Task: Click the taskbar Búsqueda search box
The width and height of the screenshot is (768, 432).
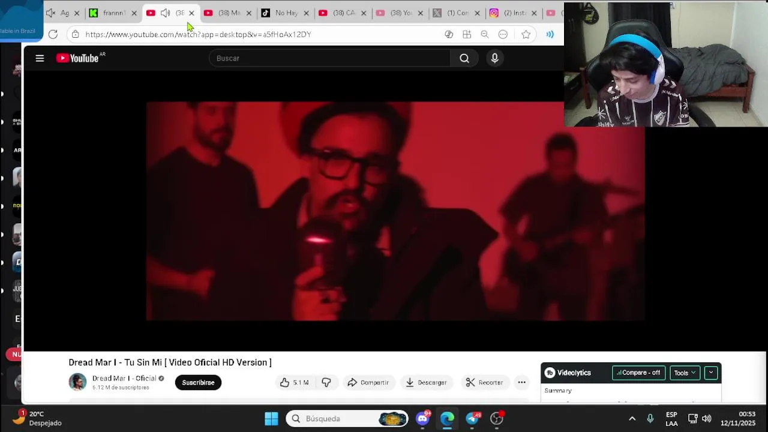Action: (x=347, y=418)
